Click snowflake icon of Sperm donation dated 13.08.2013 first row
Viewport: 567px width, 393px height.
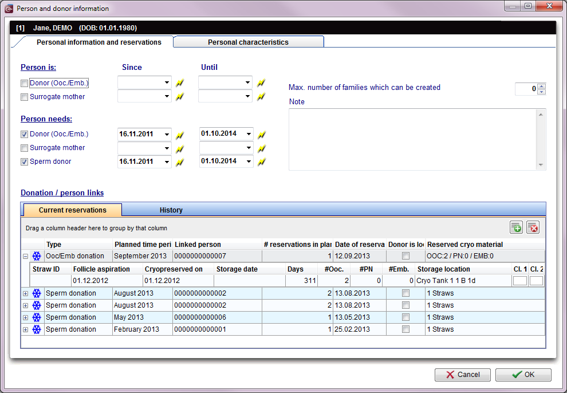(x=37, y=293)
